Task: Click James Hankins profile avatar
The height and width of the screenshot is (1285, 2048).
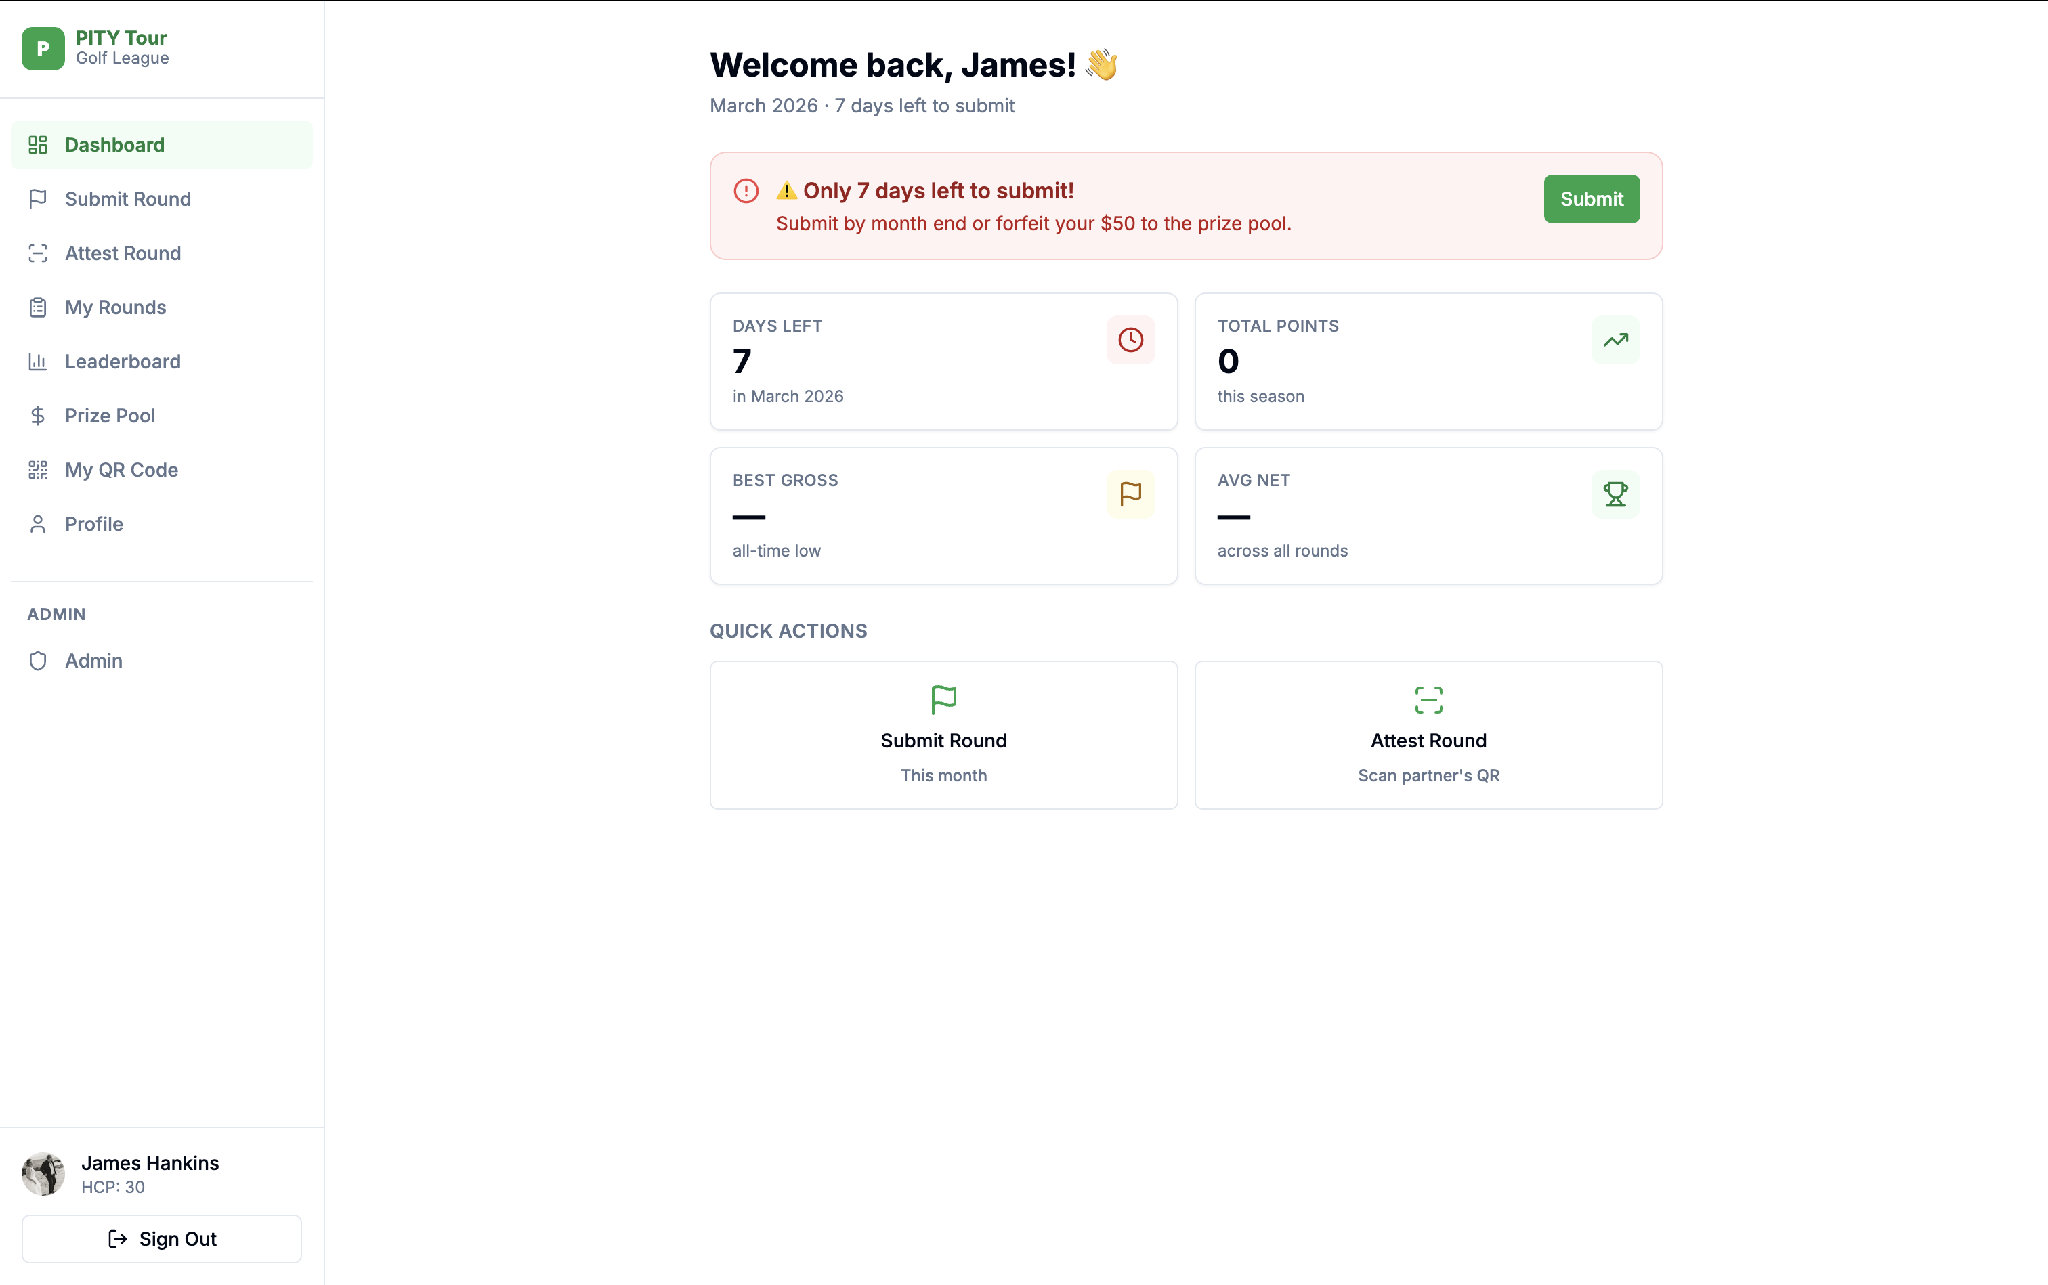Action: point(43,1174)
